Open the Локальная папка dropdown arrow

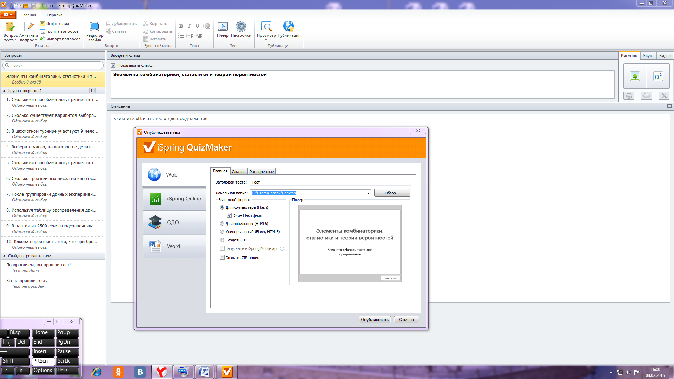368,193
